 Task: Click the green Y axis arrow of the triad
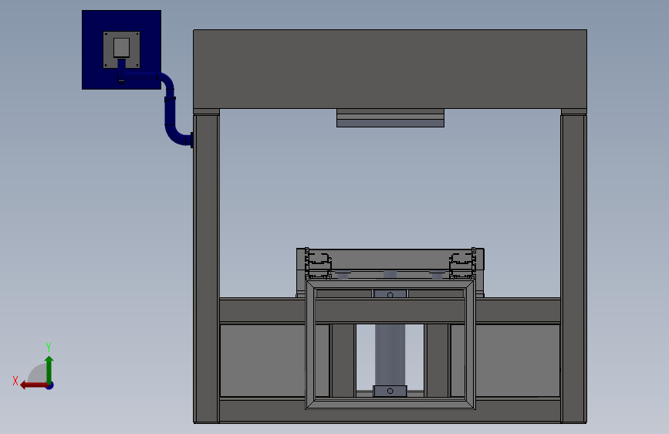tap(49, 369)
